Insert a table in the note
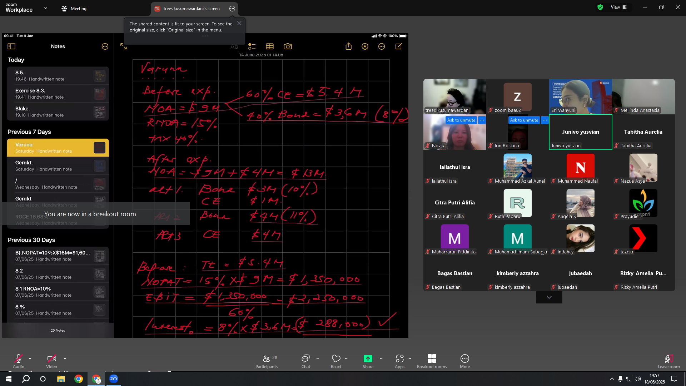Viewport: 686px width, 386px height. 270,46
